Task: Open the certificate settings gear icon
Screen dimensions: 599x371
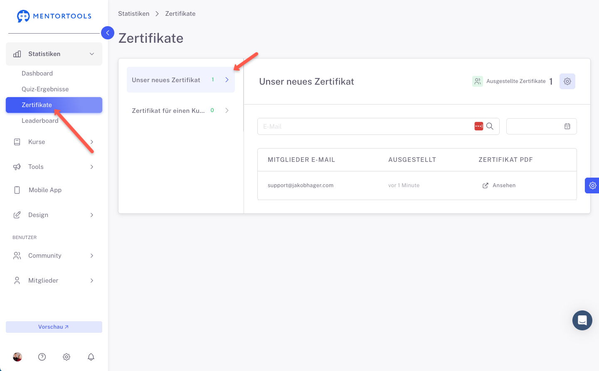Action: tap(567, 81)
